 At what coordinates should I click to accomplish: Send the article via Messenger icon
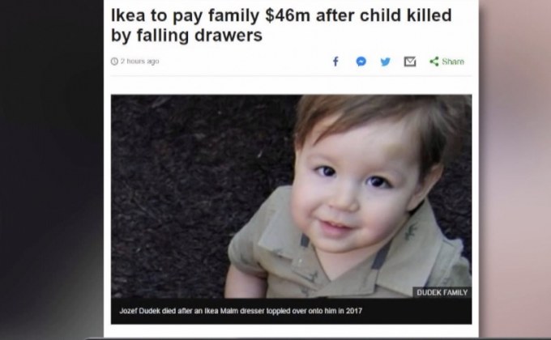point(361,62)
